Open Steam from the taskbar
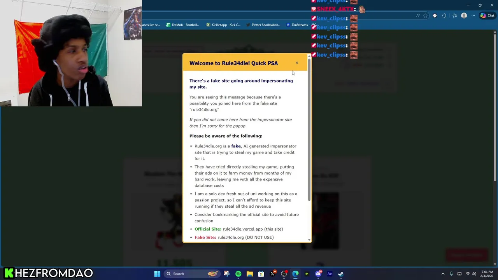Screen dimensions: 498x280 point(341,274)
